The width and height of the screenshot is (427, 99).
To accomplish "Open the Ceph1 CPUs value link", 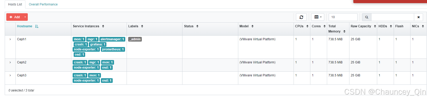I will point(296,39).
